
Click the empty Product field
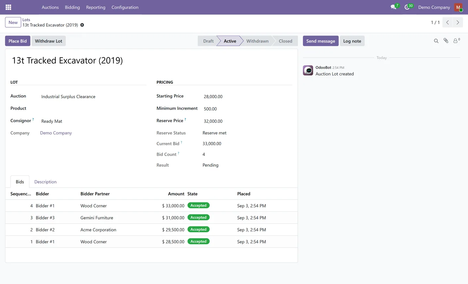pos(94,109)
